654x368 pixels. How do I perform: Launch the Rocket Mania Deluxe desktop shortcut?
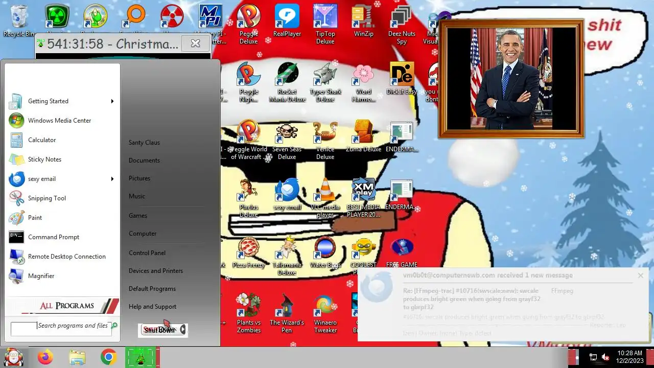[x=287, y=82]
